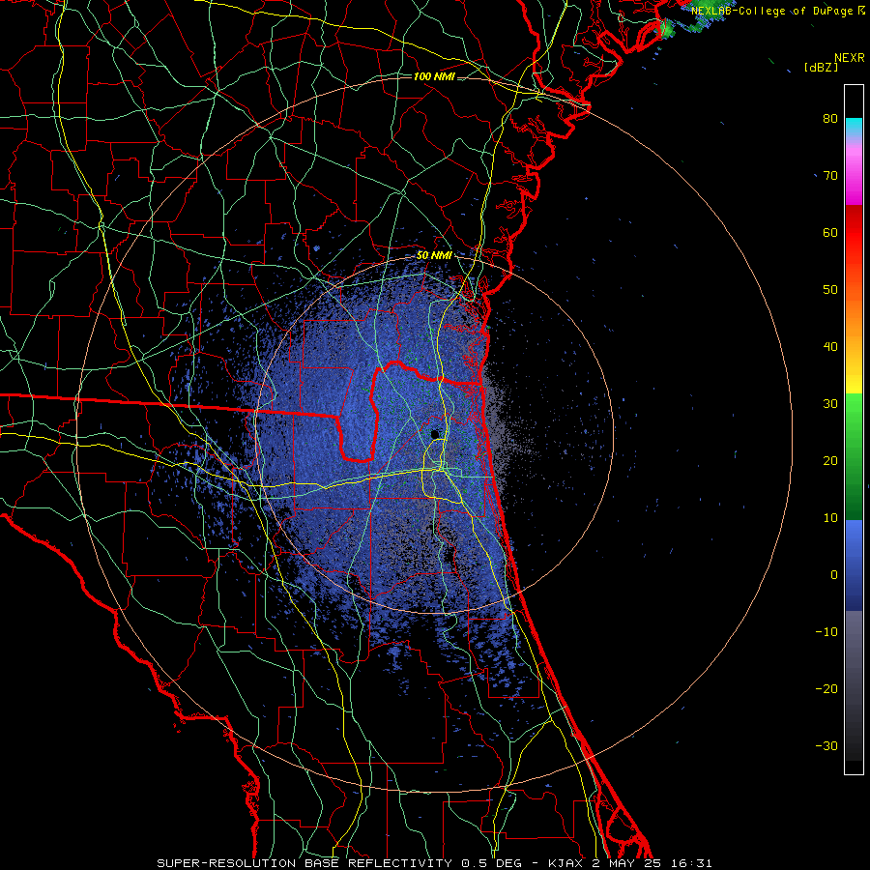
Task: Click the blue band of the color bar
Action: point(854,565)
